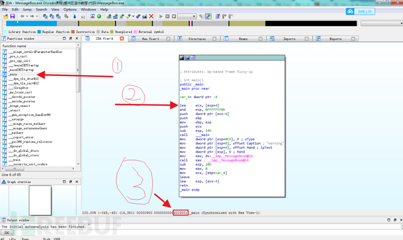Click the blue star toolbar icon
The height and width of the screenshot is (240, 403).
point(138,16)
